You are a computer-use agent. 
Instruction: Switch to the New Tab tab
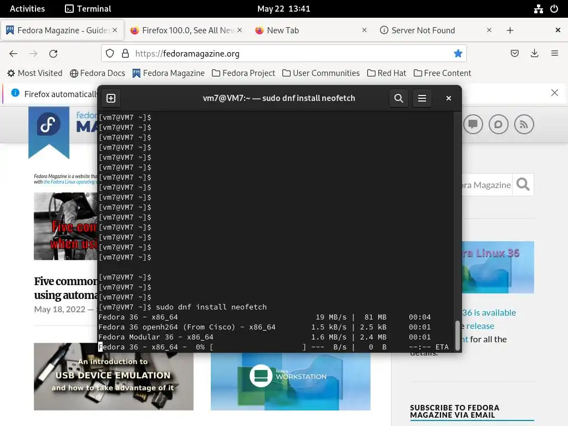pos(312,31)
